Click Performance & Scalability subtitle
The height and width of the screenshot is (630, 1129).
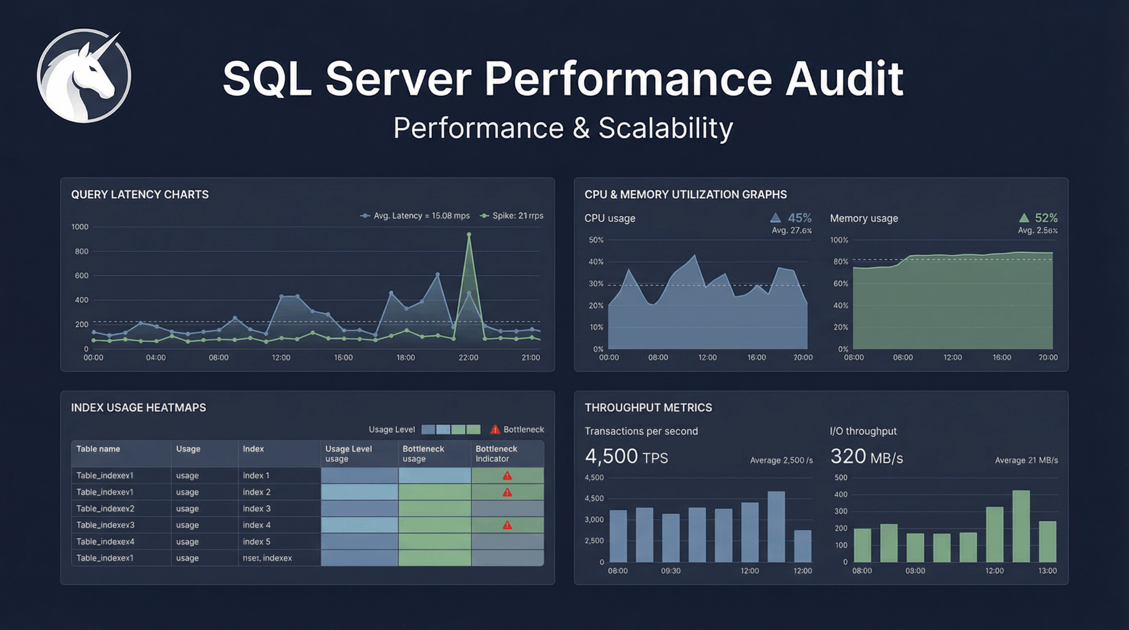[x=563, y=128]
